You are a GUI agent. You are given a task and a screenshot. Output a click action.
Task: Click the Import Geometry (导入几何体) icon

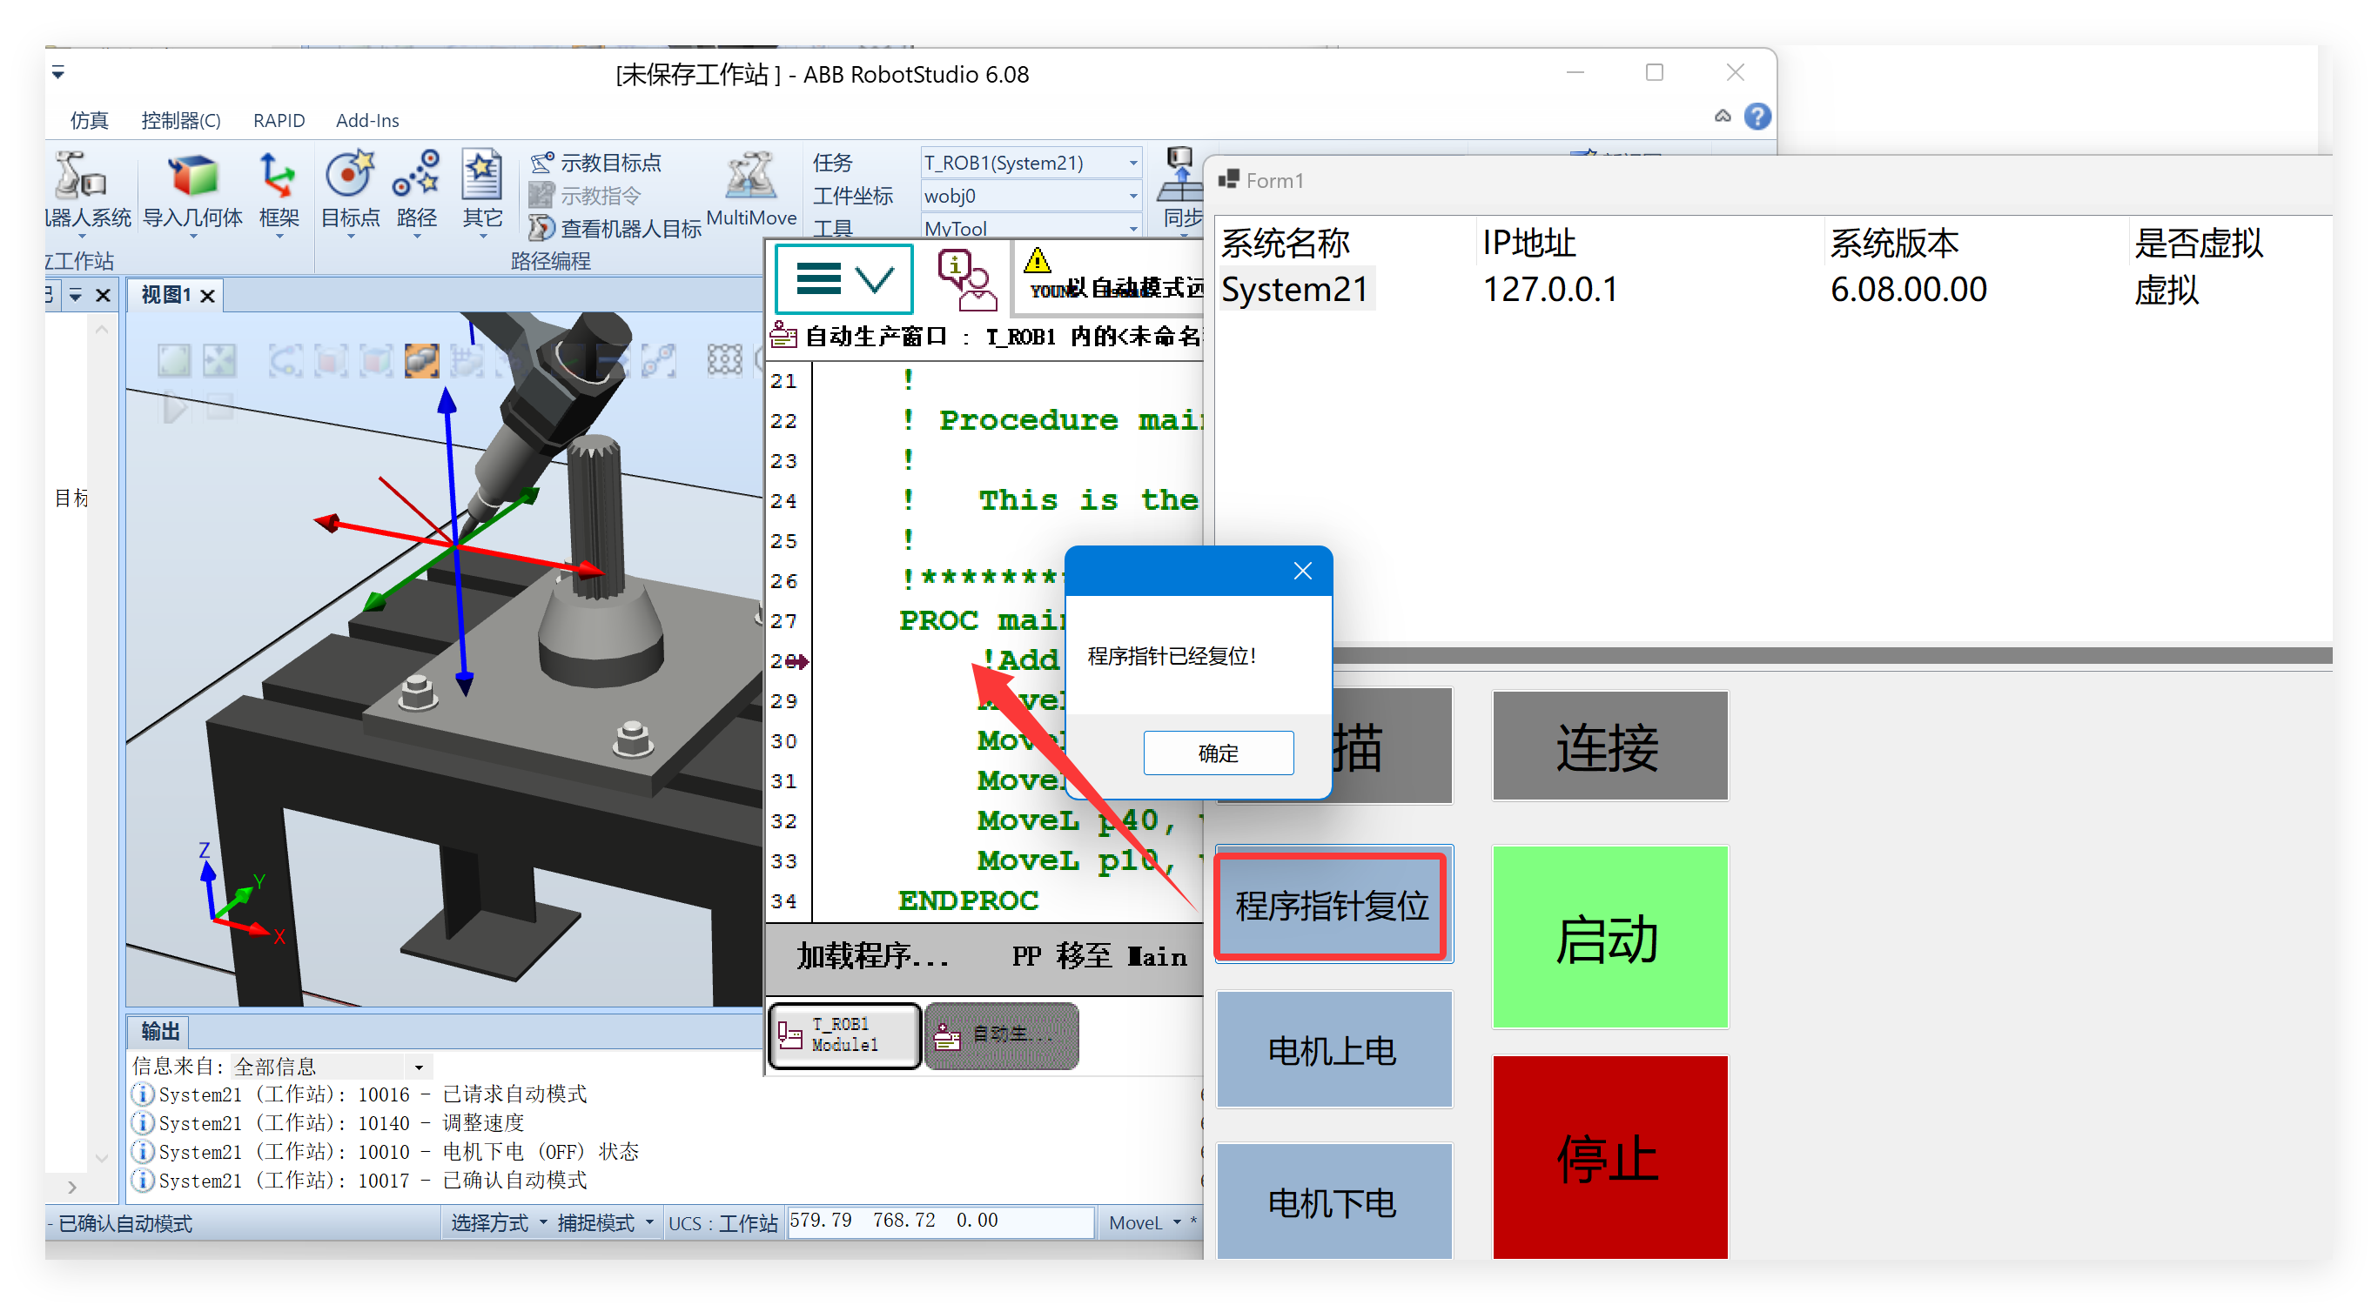[x=192, y=176]
